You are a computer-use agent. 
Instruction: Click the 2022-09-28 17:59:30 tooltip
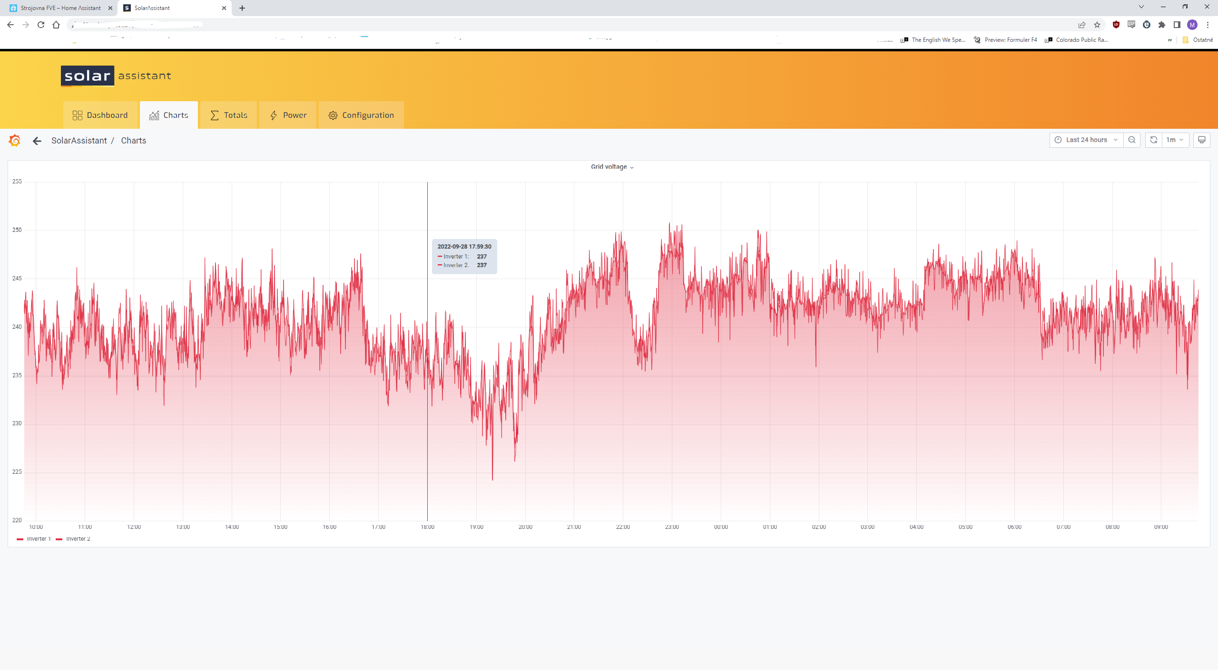click(464, 256)
